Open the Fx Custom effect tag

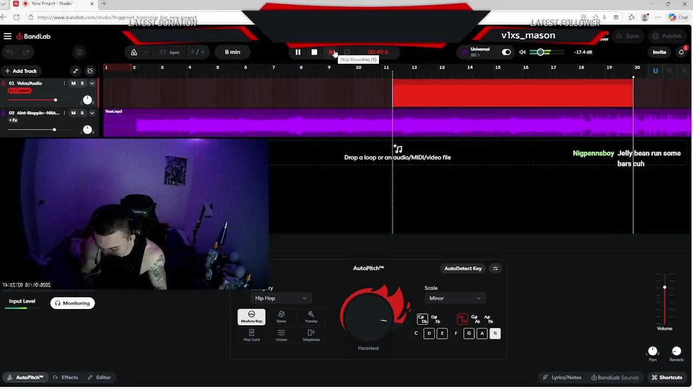pyautogui.click(x=19, y=91)
